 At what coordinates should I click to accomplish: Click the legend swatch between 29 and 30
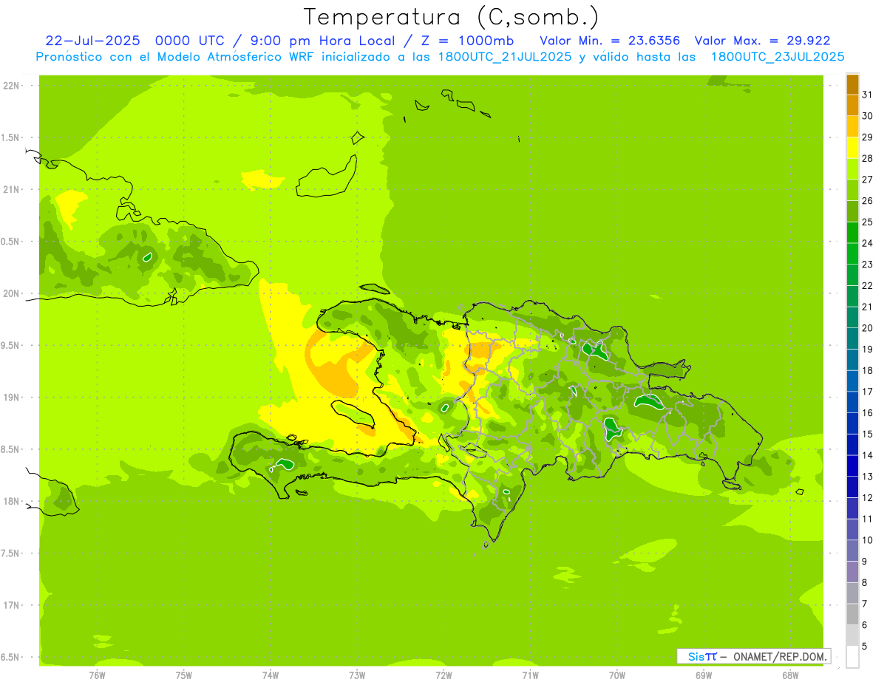tap(852, 126)
